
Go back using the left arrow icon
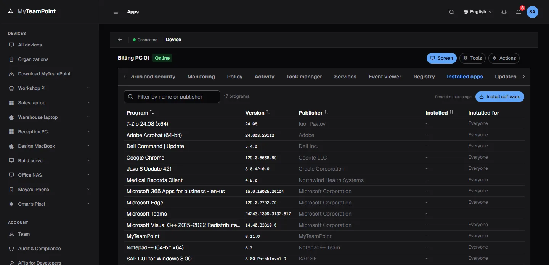(120, 40)
